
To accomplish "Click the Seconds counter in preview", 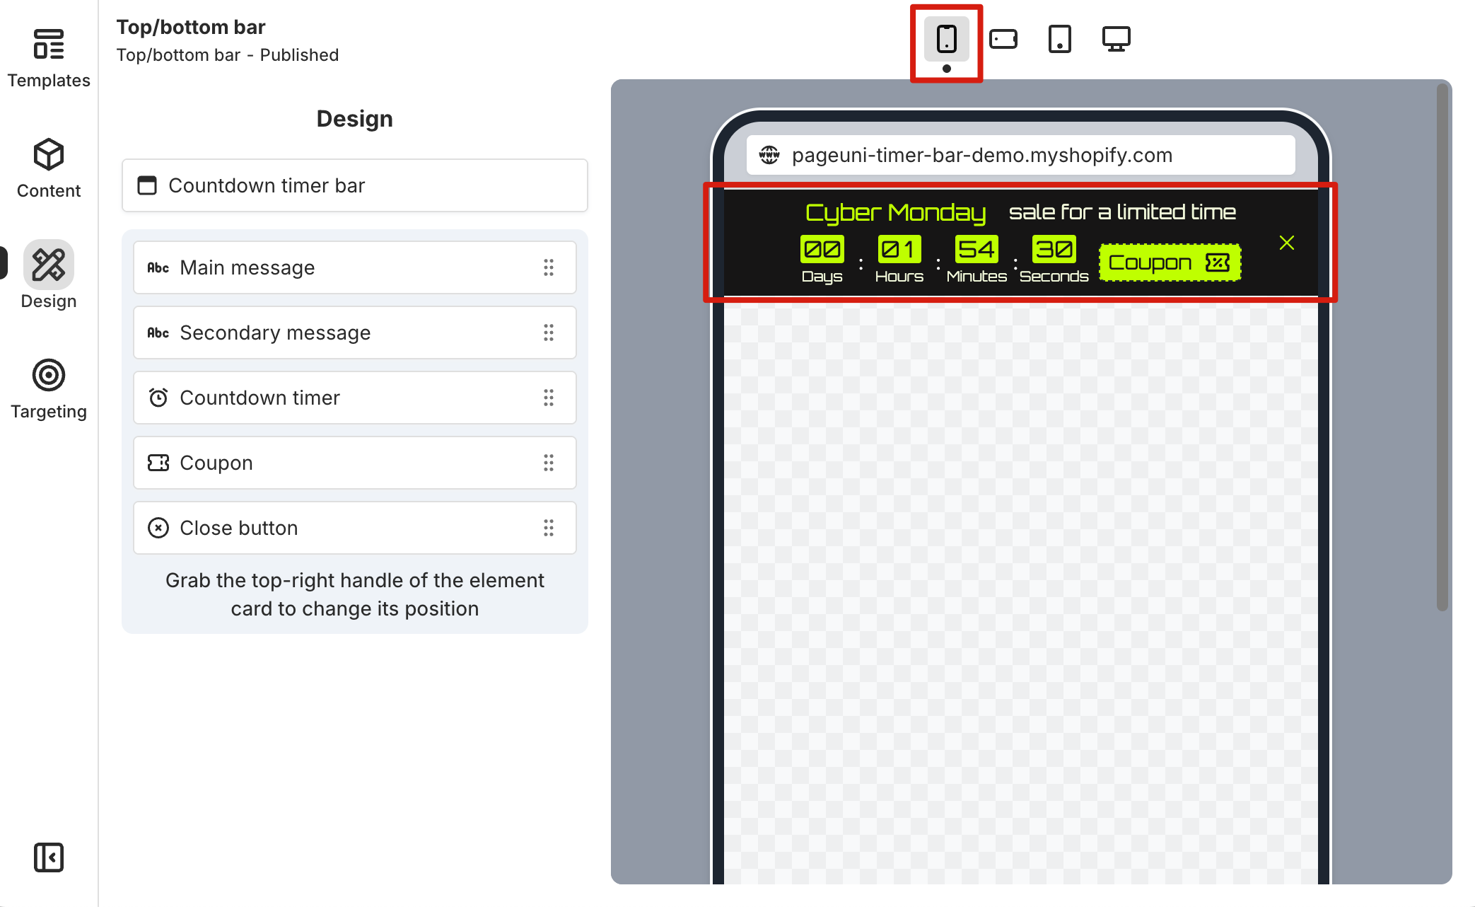I will (x=1054, y=260).
